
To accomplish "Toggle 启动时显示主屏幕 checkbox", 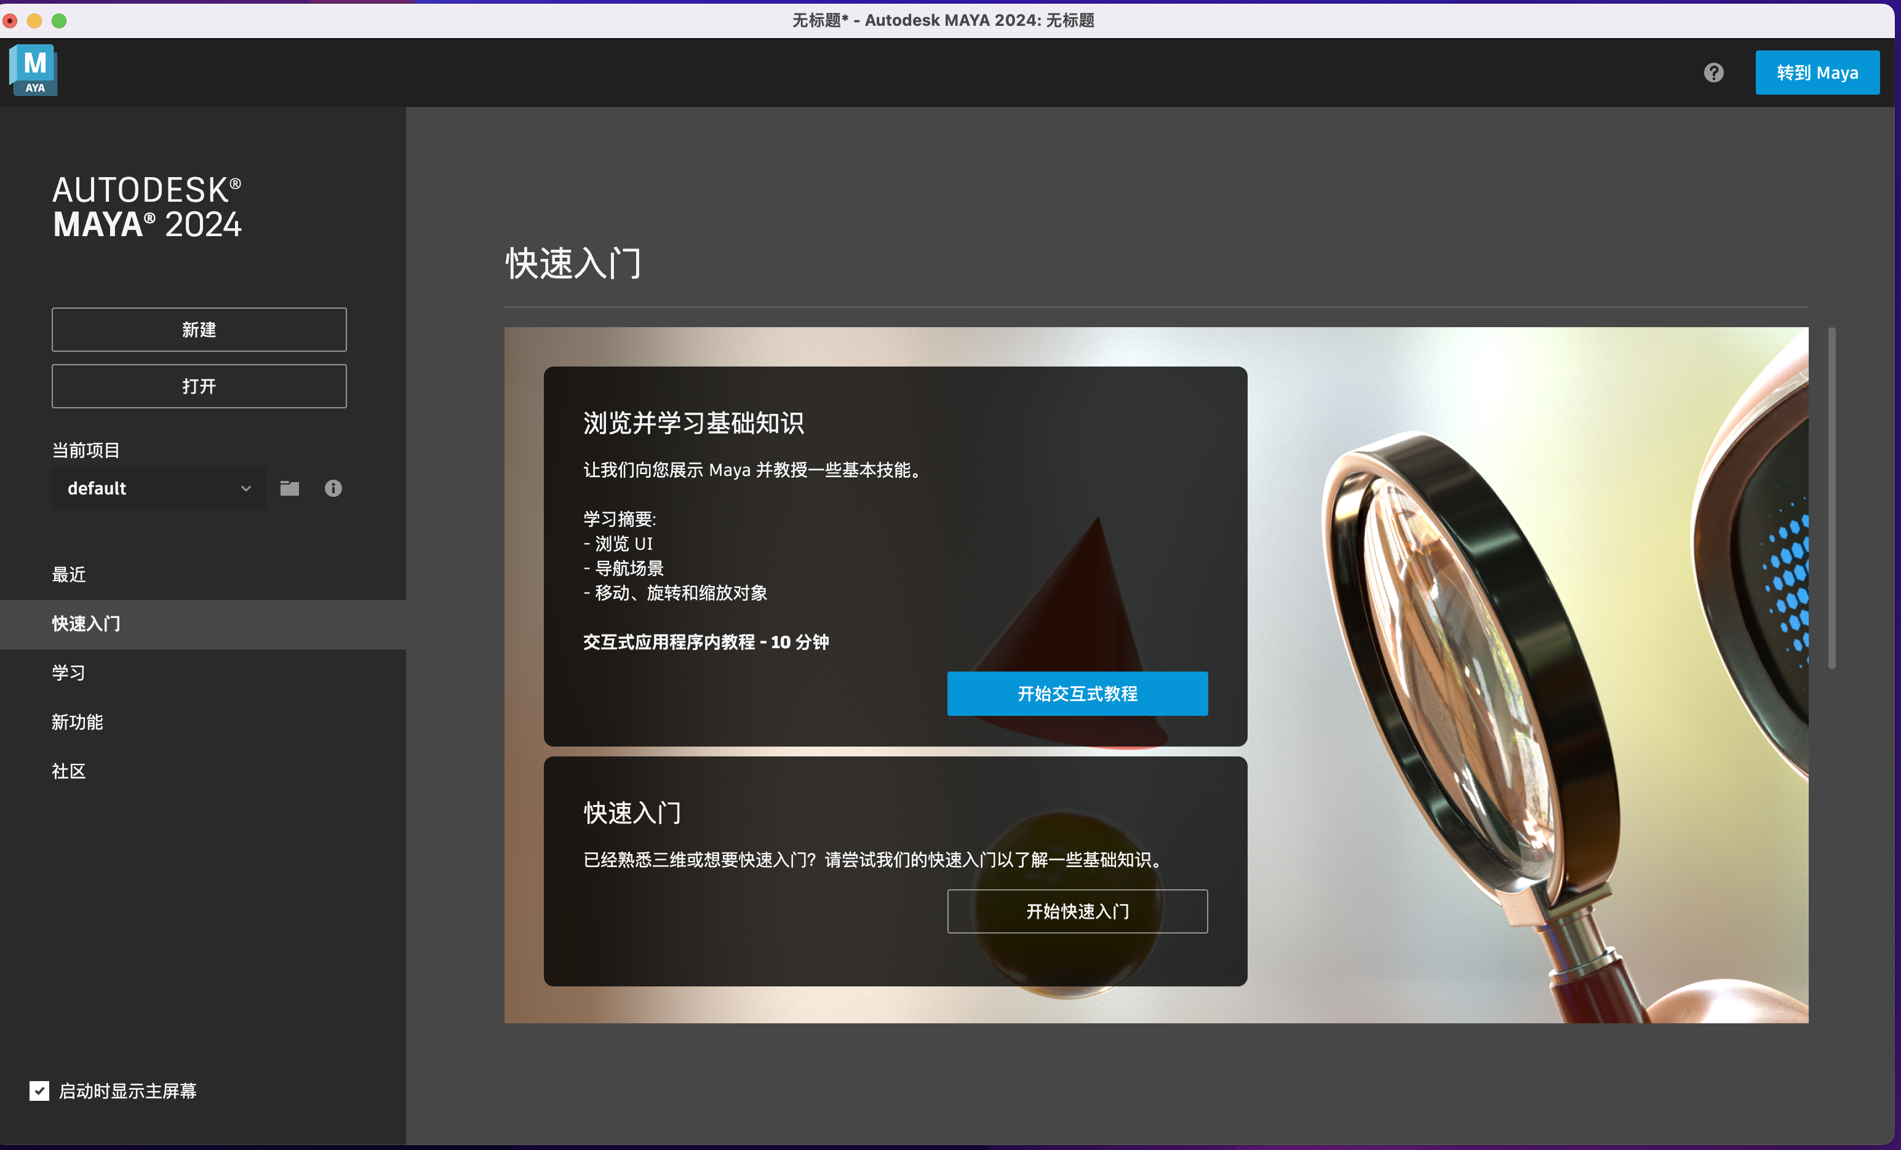I will (x=39, y=1090).
